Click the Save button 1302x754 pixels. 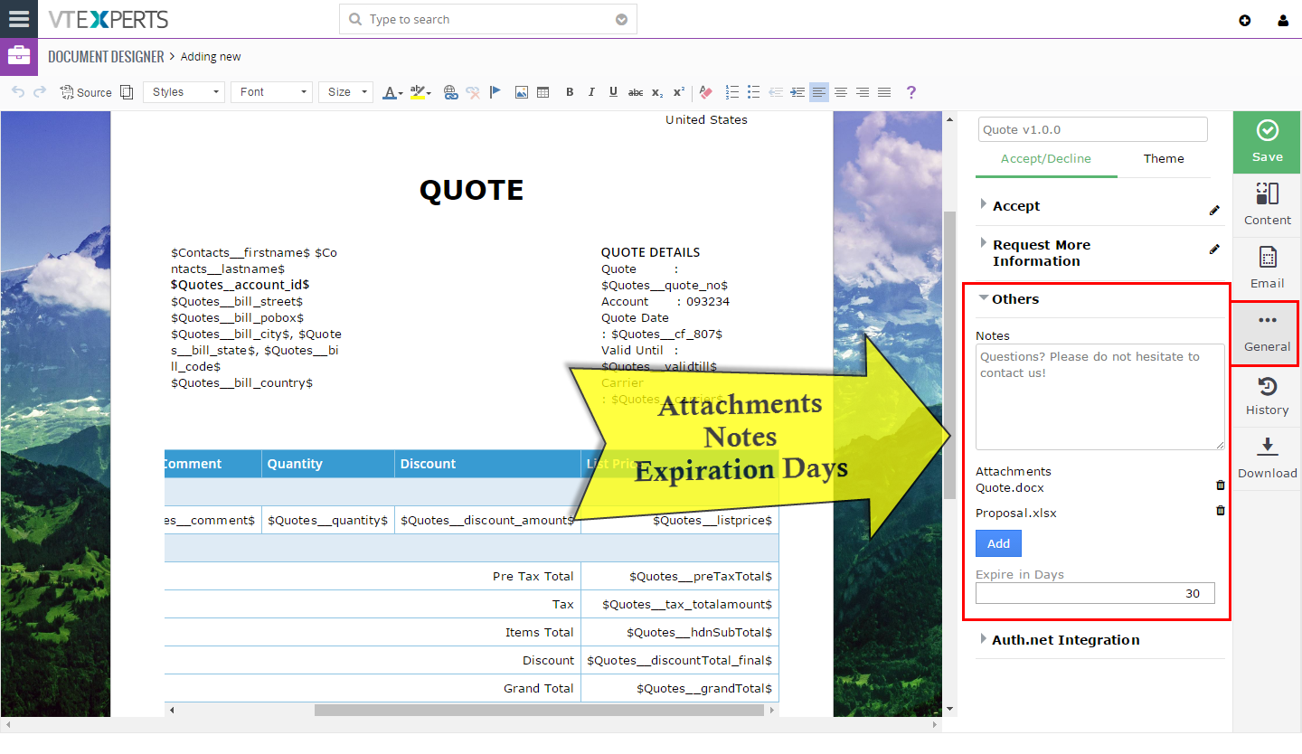click(x=1267, y=142)
